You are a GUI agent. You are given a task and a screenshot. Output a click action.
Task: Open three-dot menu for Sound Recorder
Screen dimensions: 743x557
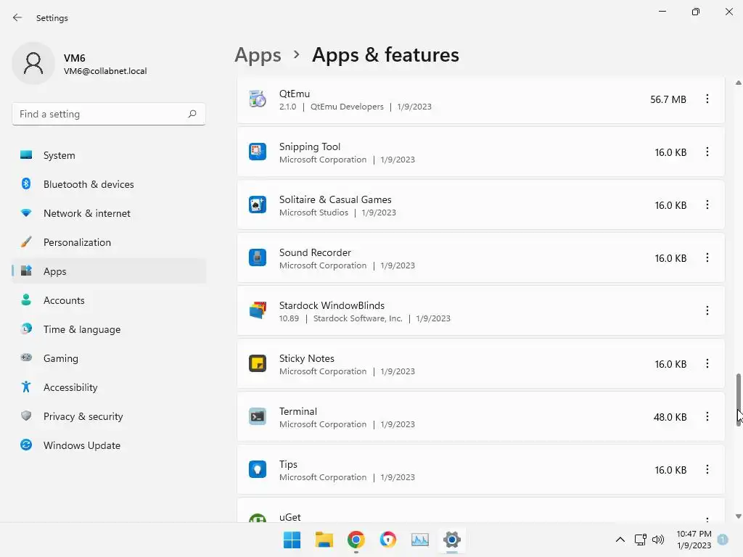coord(707,258)
